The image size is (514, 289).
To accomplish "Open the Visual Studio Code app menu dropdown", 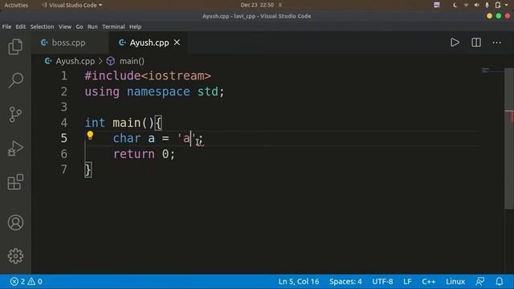I will tap(71, 5).
